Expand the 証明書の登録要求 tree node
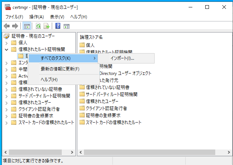Image resolution: width=233 pixels, height=165 pixels. click(7, 116)
